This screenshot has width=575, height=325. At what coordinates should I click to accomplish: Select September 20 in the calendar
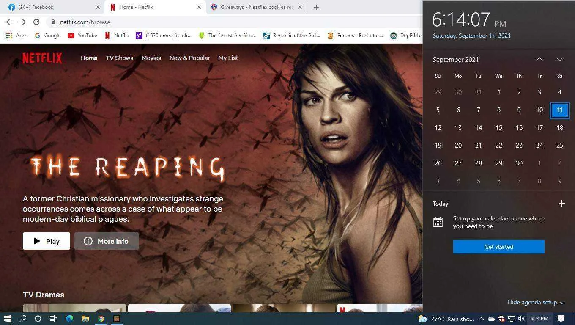click(x=458, y=146)
